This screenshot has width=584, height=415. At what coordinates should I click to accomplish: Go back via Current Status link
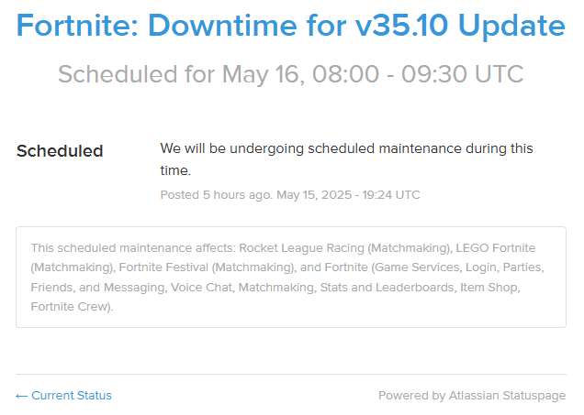click(63, 396)
